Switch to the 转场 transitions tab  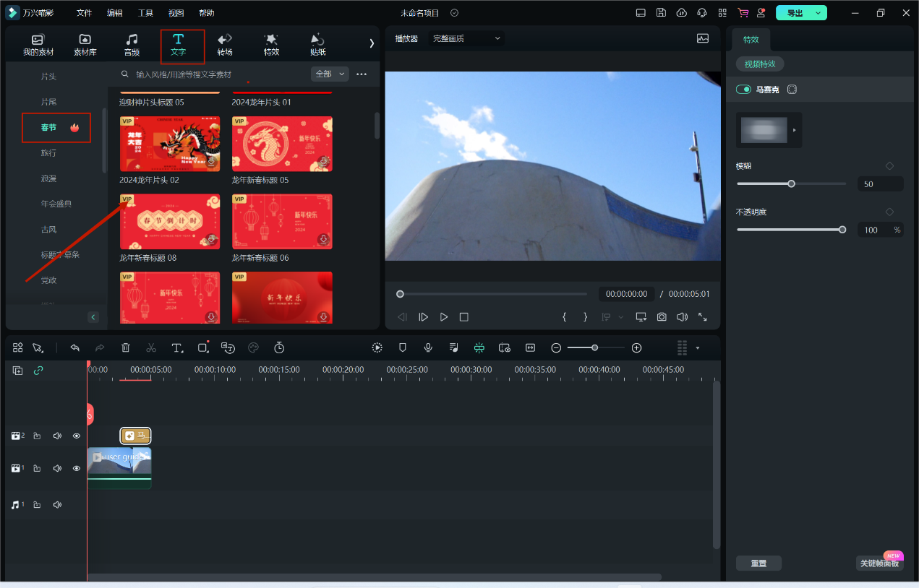pyautogui.click(x=225, y=44)
